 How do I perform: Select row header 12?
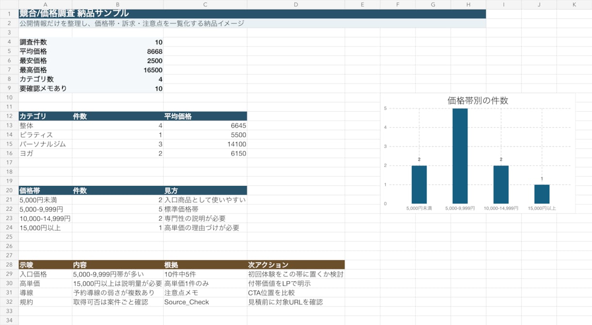tap(9, 116)
